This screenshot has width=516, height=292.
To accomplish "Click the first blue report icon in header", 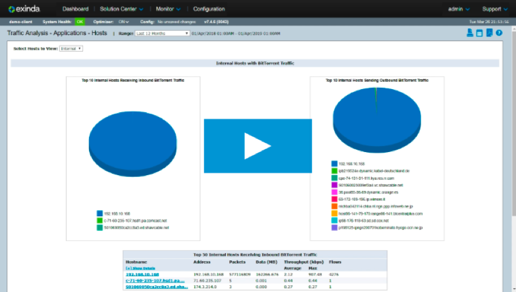I will 469,33.
